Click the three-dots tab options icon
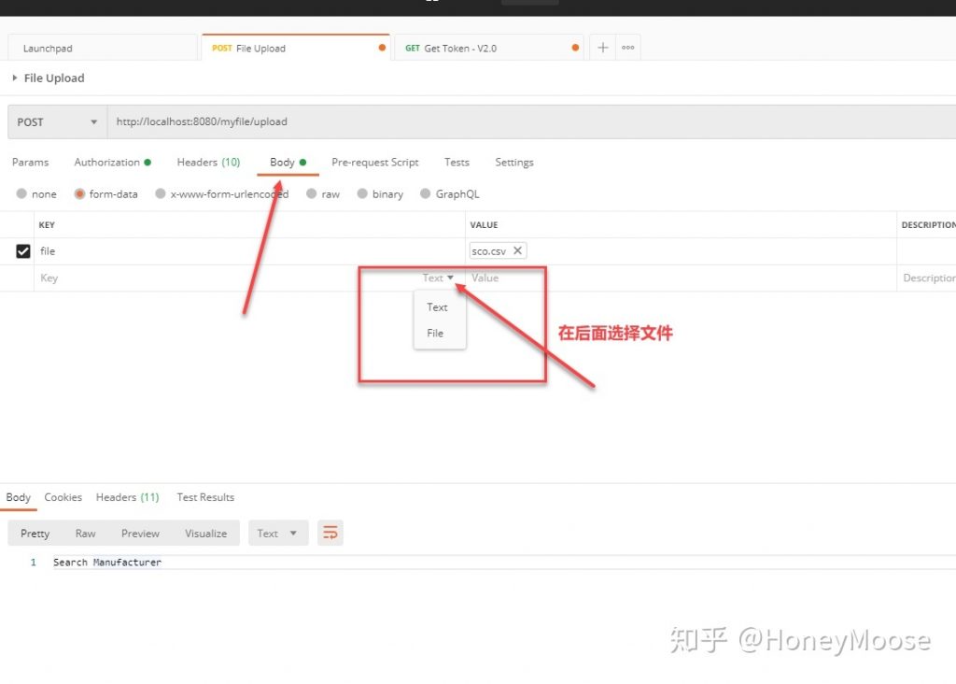Viewport: 956px width, 684px height. pos(627,47)
